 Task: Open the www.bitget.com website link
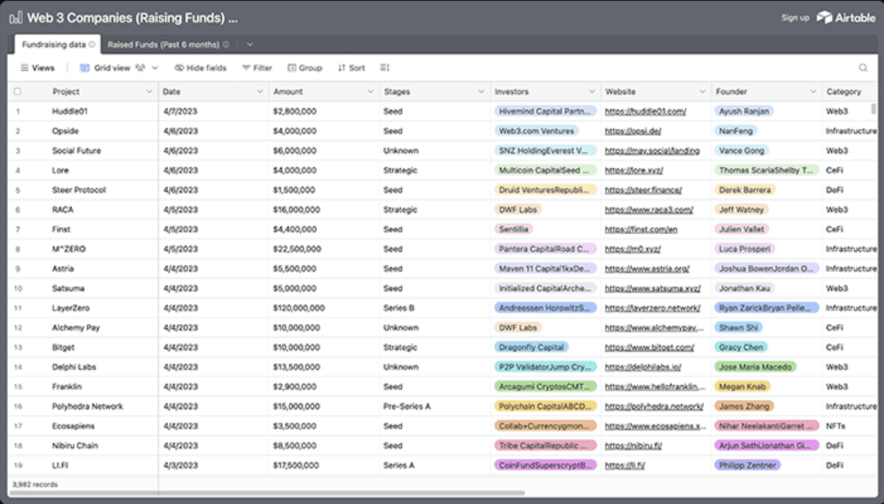650,347
